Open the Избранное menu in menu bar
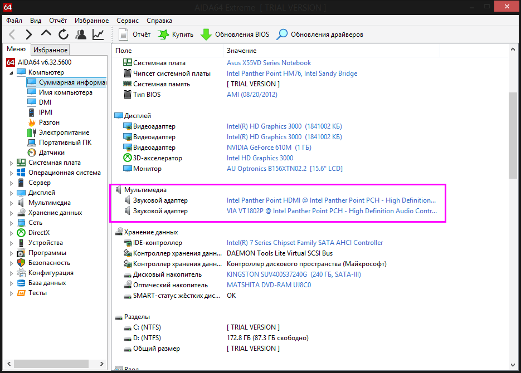This screenshot has width=521, height=373. pyautogui.click(x=91, y=19)
